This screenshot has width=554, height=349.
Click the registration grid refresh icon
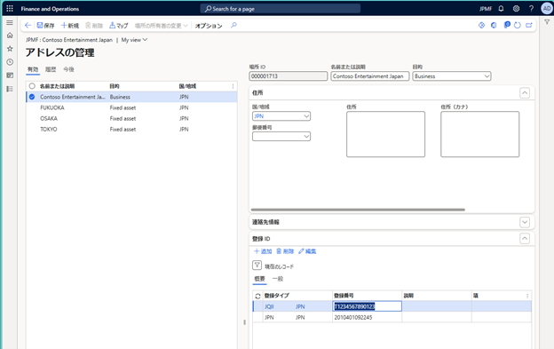pos(258,296)
